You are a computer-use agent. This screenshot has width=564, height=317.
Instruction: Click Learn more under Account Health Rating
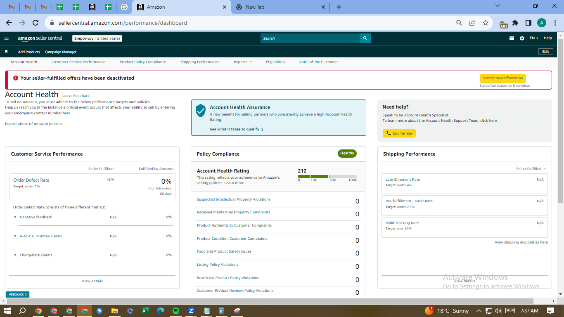point(234,183)
